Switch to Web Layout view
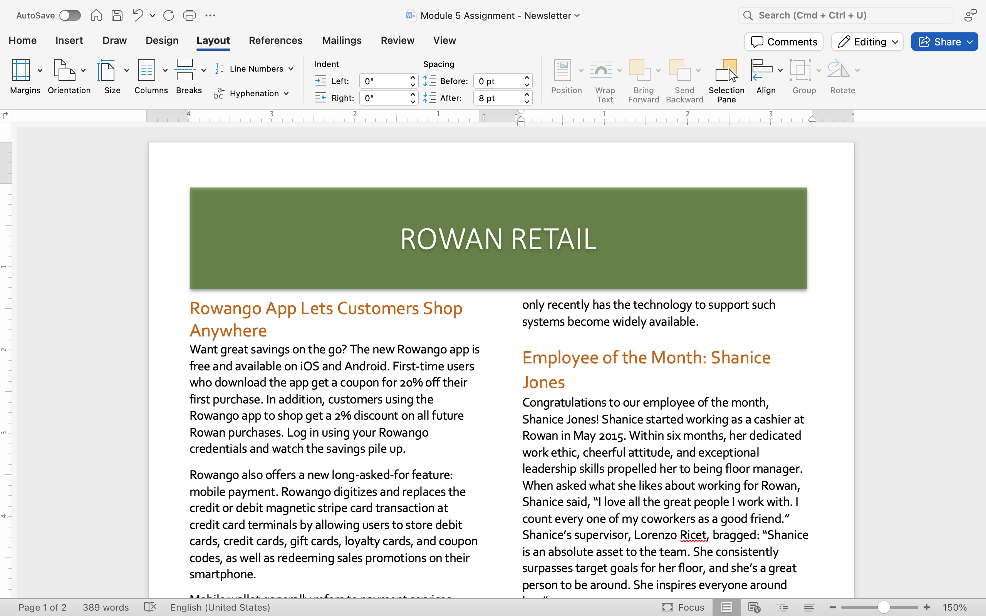The width and height of the screenshot is (986, 616). (754, 607)
